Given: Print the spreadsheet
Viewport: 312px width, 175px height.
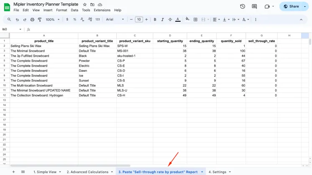Looking at the screenshot, I should [x=32, y=20].
